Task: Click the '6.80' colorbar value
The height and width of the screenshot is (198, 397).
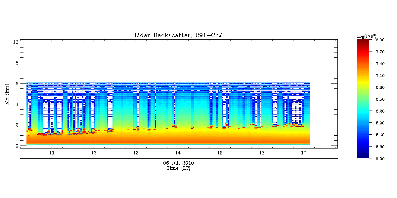Action: [x=380, y=87]
